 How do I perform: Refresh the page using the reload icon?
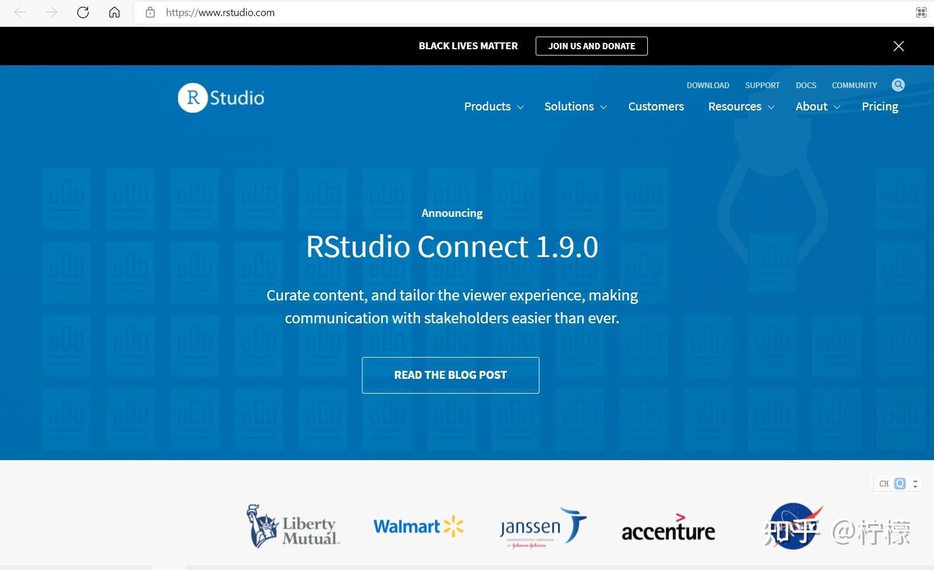tap(83, 12)
